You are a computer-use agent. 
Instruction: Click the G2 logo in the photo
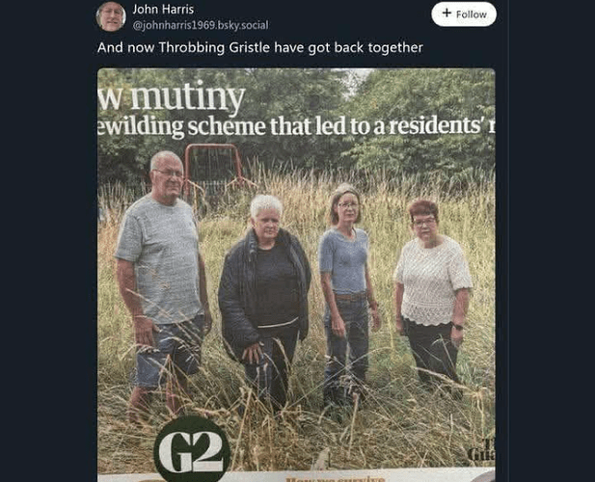[x=192, y=450]
